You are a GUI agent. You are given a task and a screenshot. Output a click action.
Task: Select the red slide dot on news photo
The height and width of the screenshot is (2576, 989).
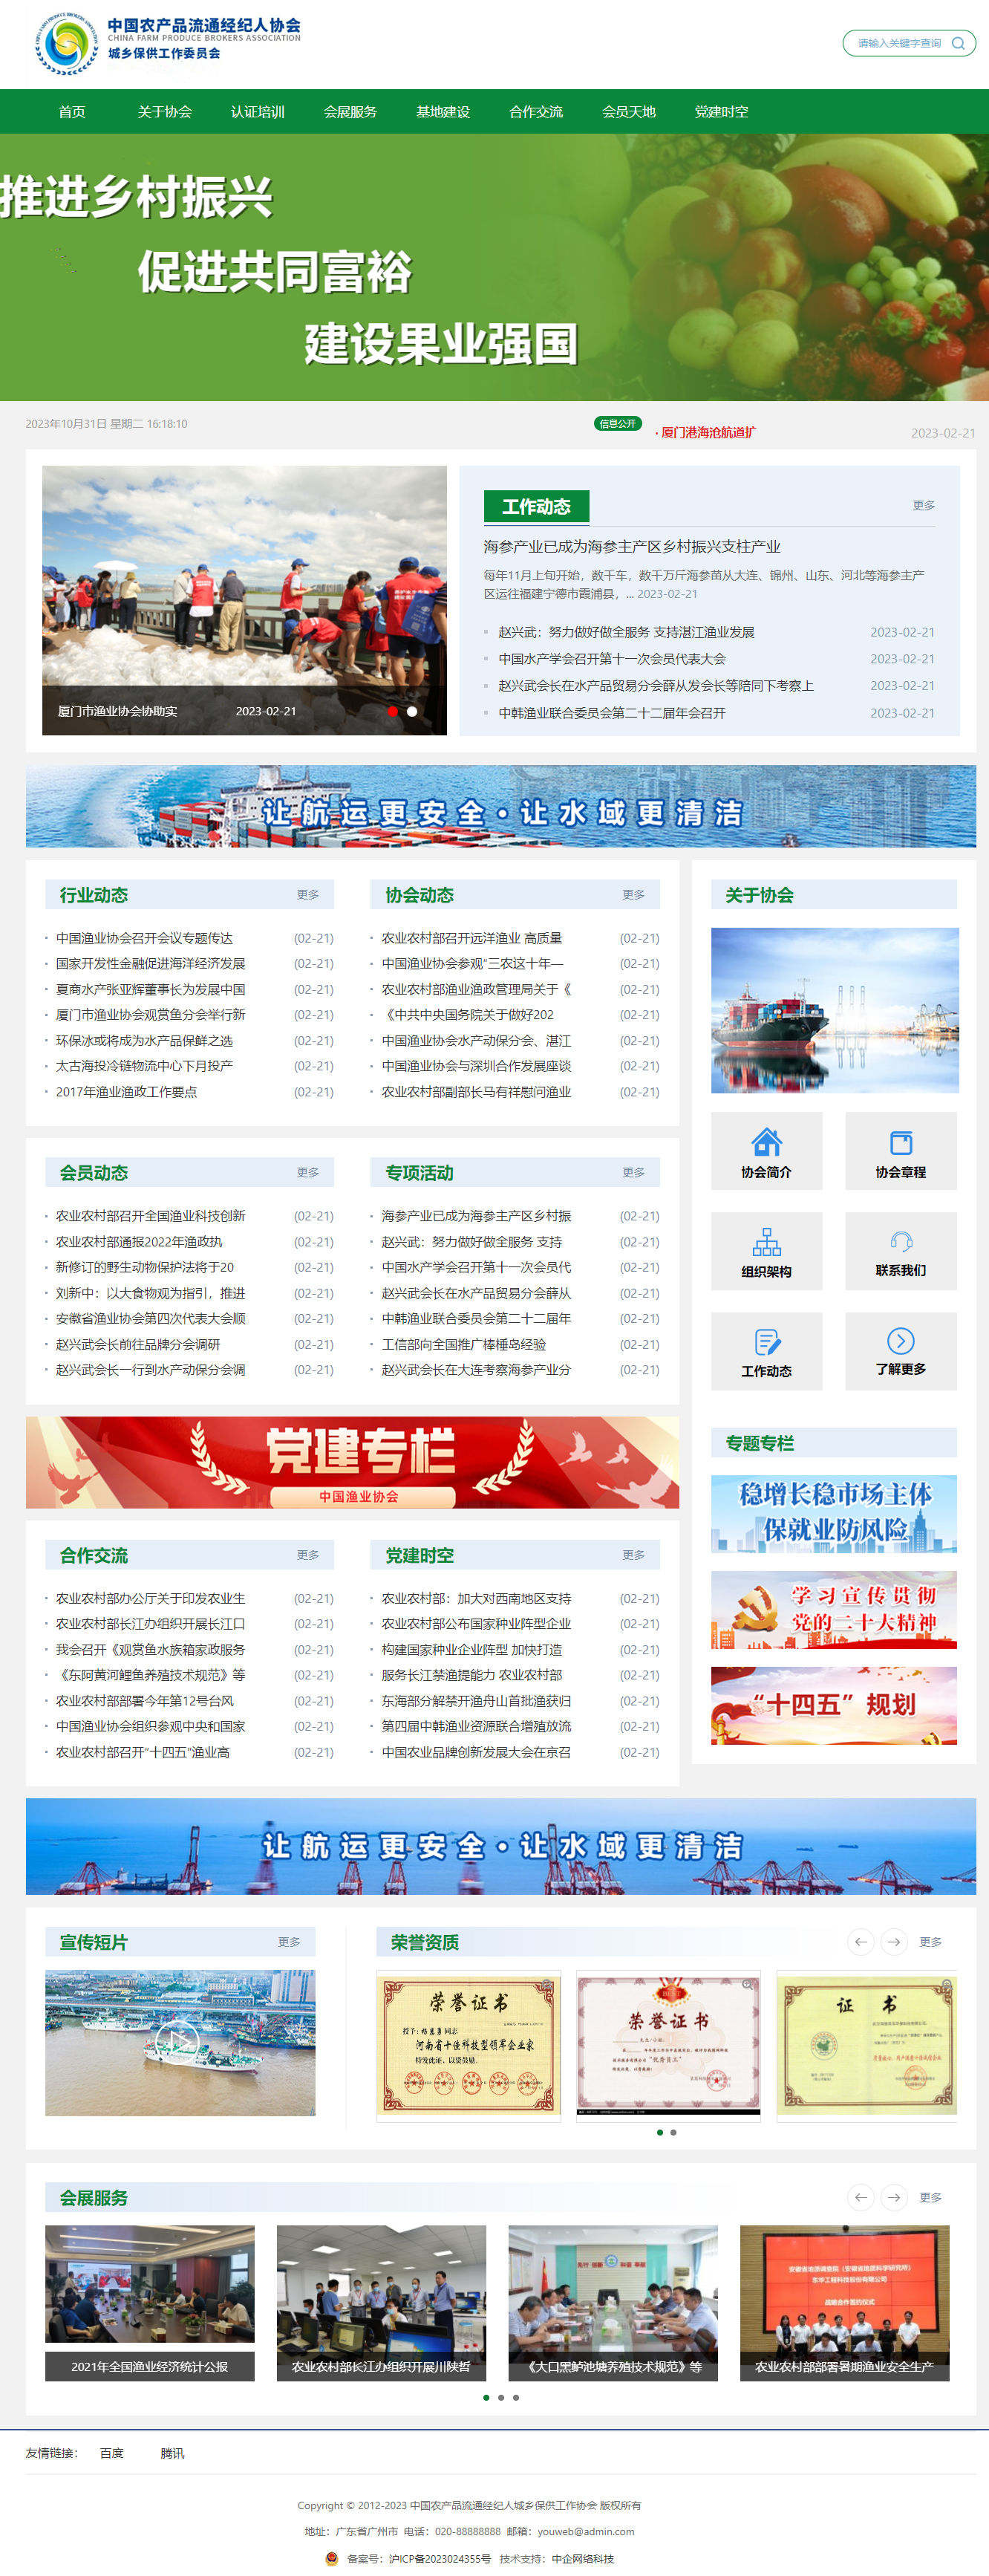(392, 711)
